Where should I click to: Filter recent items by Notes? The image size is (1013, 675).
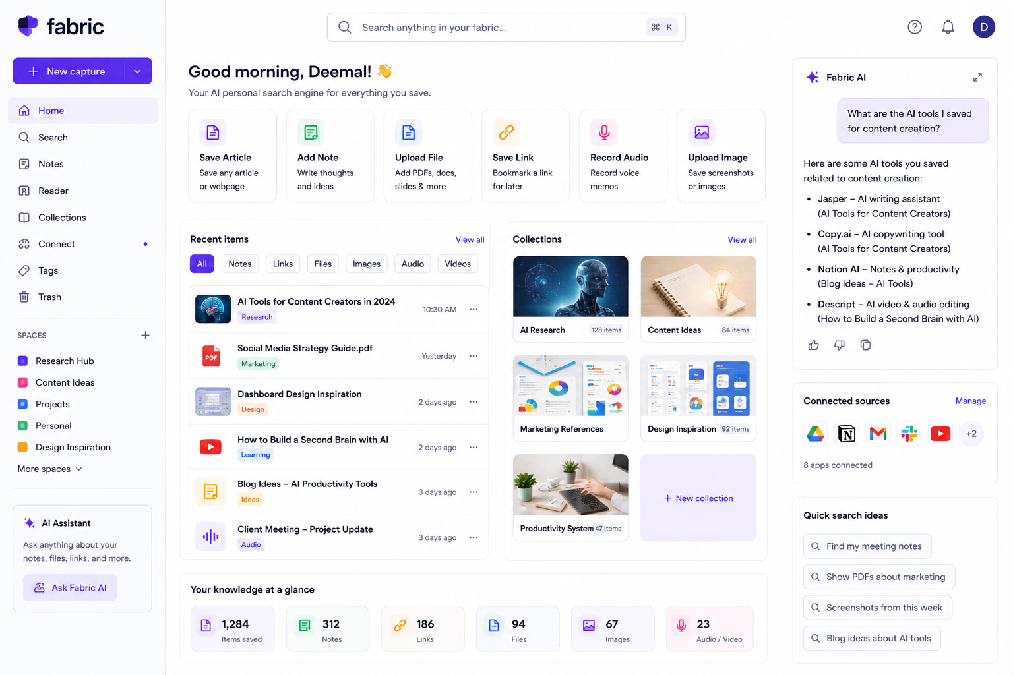pos(240,264)
